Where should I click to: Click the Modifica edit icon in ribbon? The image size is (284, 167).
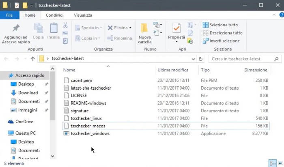point(190,33)
